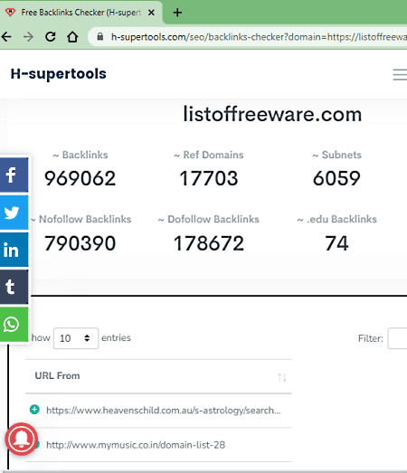Screen dimensions: 407x473
Task: Click the ~ .edu Backlinks label
Action: point(336,219)
